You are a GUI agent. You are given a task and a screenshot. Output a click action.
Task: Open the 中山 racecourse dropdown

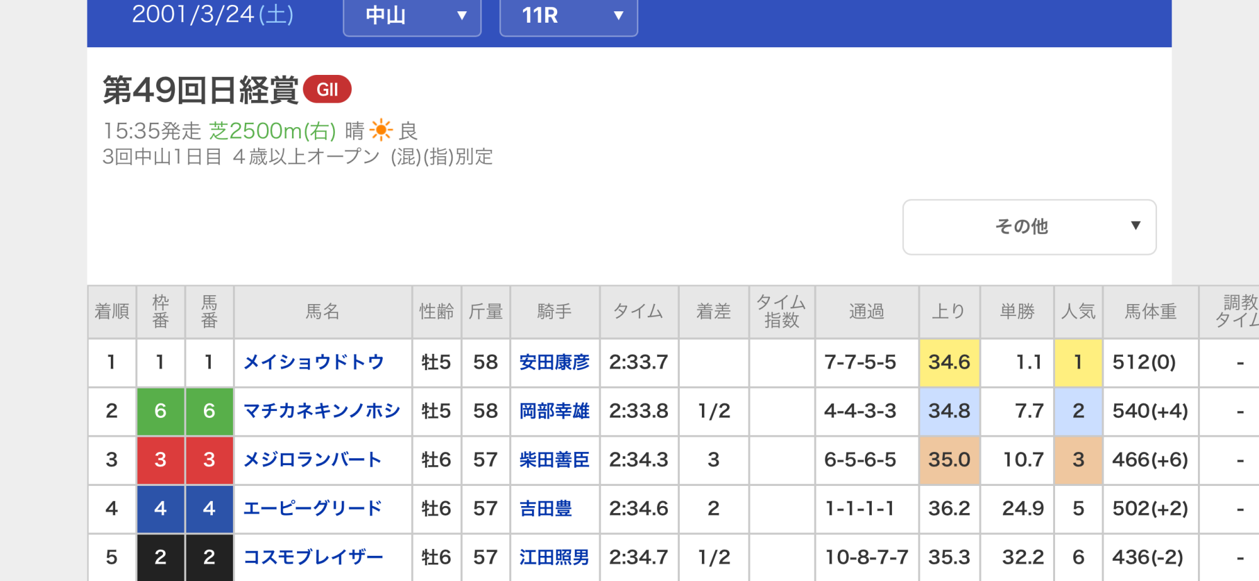(x=412, y=16)
